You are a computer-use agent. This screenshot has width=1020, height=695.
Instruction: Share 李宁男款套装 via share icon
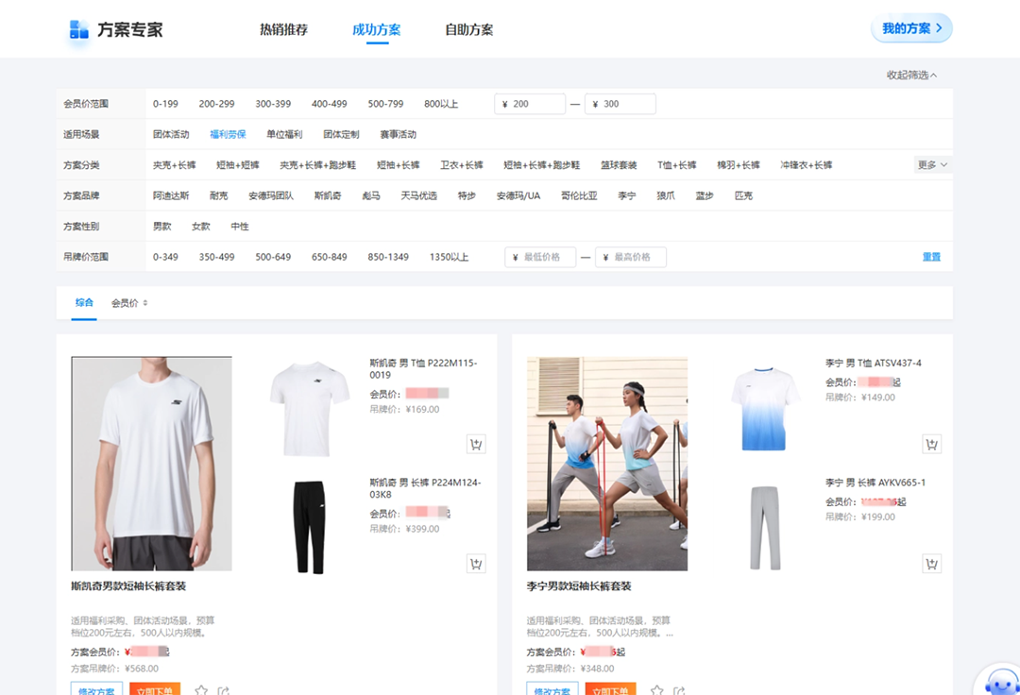pyautogui.click(x=678, y=690)
